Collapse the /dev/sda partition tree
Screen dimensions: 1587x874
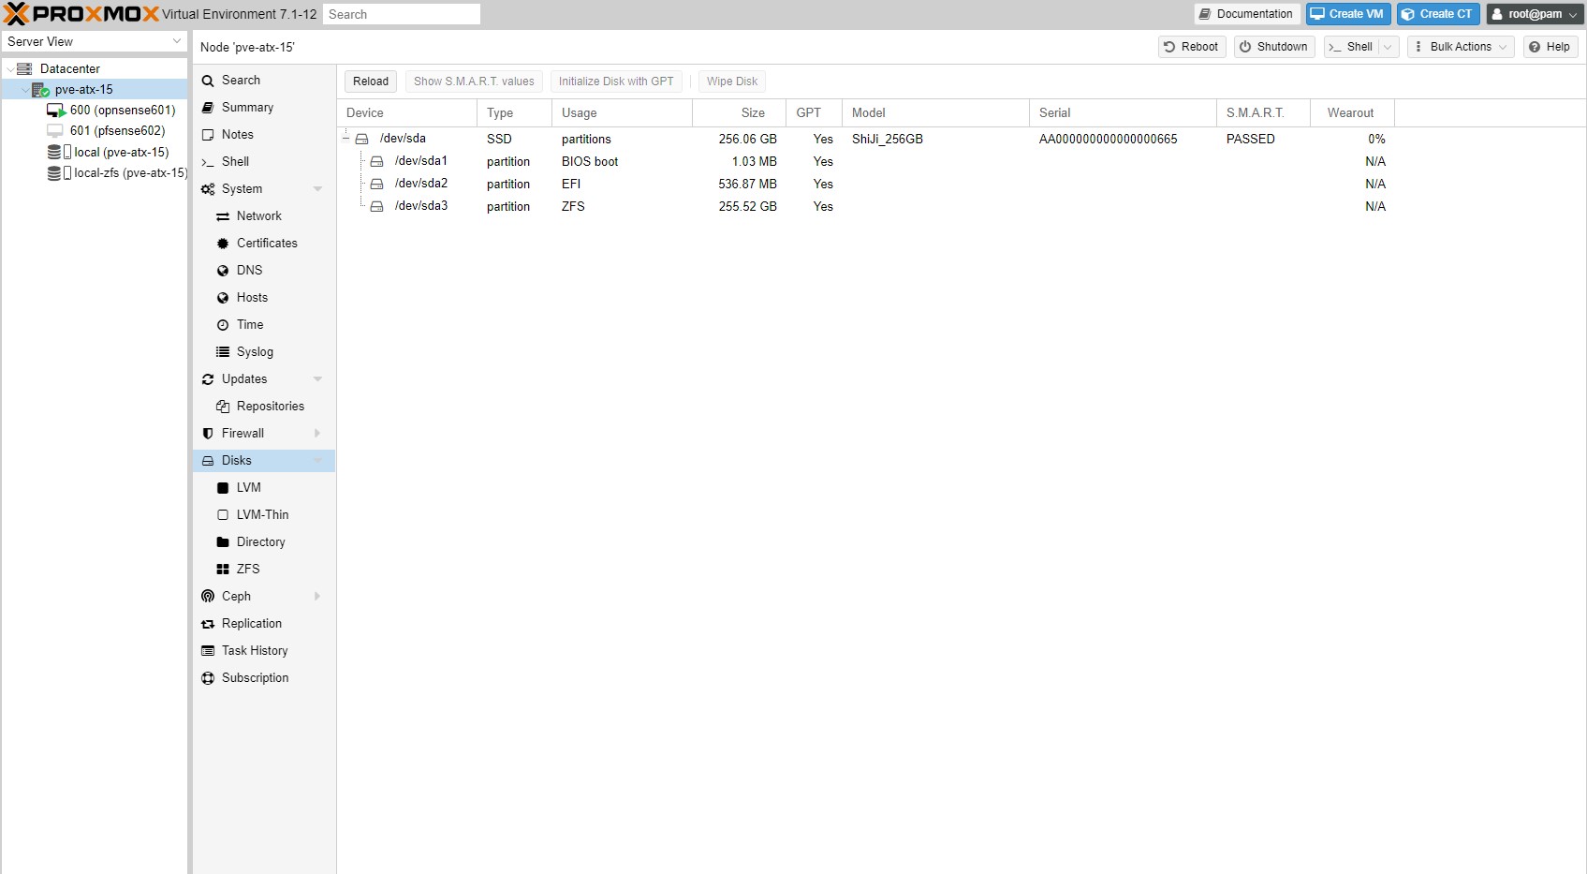[346, 139]
